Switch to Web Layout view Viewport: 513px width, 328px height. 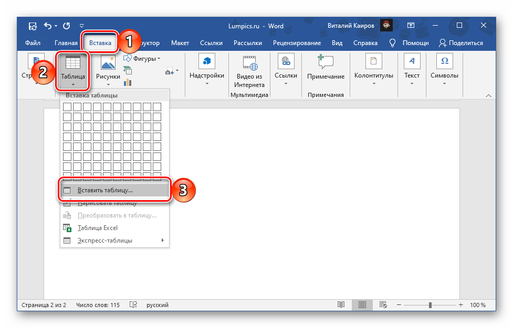pyautogui.click(x=383, y=305)
